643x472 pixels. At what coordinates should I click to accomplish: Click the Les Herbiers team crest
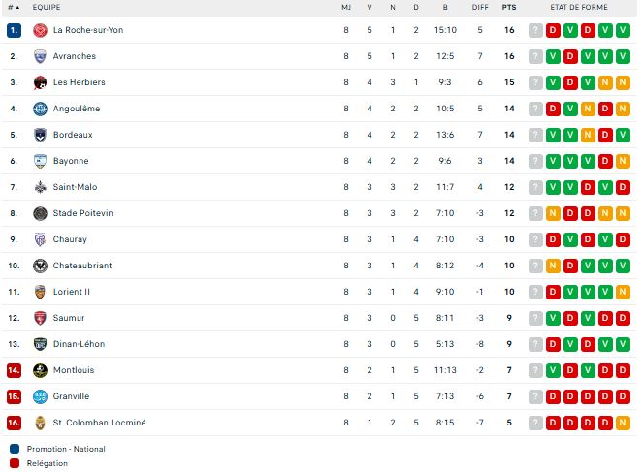click(40, 82)
